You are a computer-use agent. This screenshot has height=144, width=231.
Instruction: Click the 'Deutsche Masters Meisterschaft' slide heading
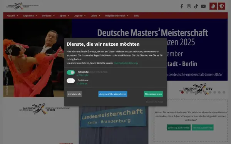click(152, 32)
